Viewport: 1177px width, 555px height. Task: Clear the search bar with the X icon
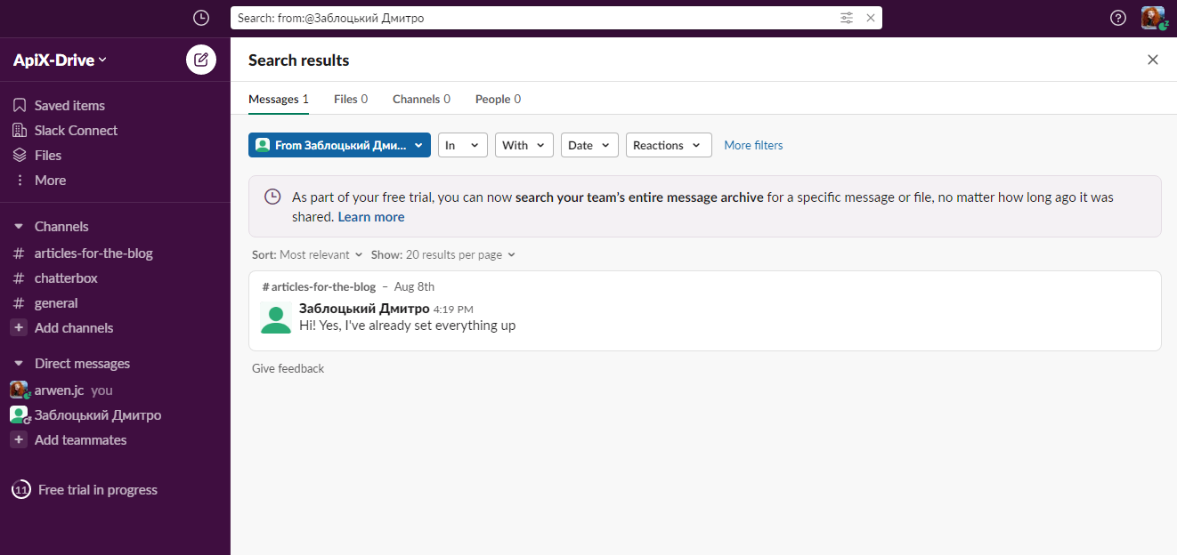pyautogui.click(x=871, y=18)
